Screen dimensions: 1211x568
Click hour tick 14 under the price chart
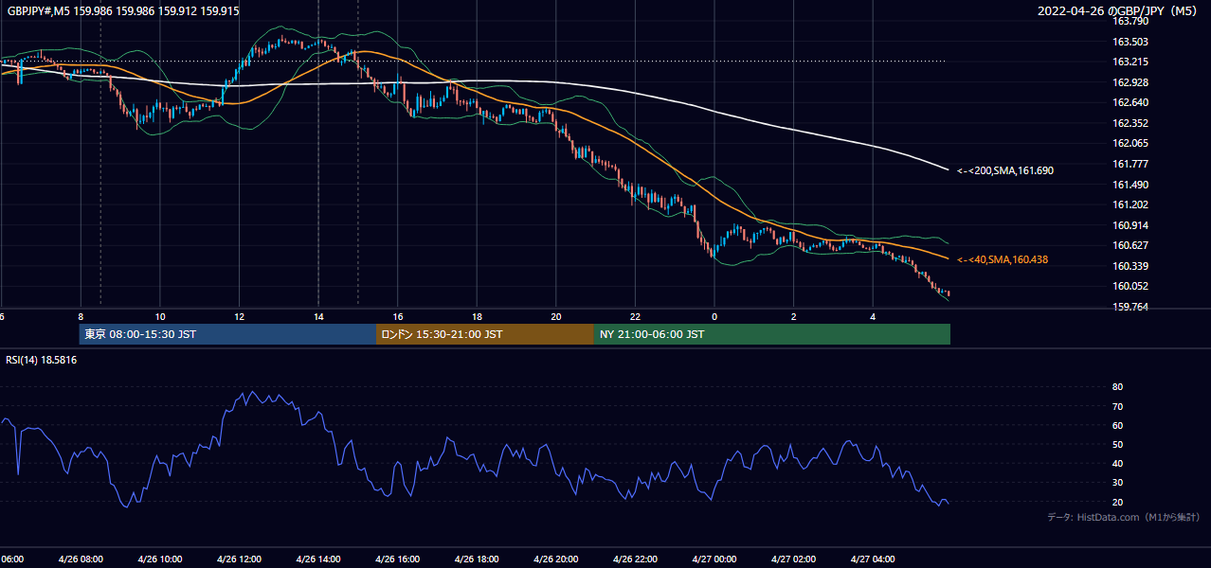pyautogui.click(x=318, y=316)
